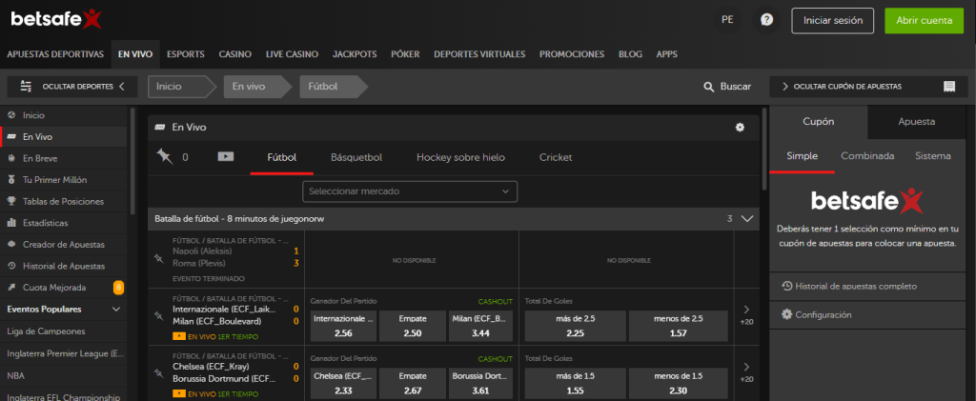Click Historial de Apuestas sidebar icon

coord(11,266)
